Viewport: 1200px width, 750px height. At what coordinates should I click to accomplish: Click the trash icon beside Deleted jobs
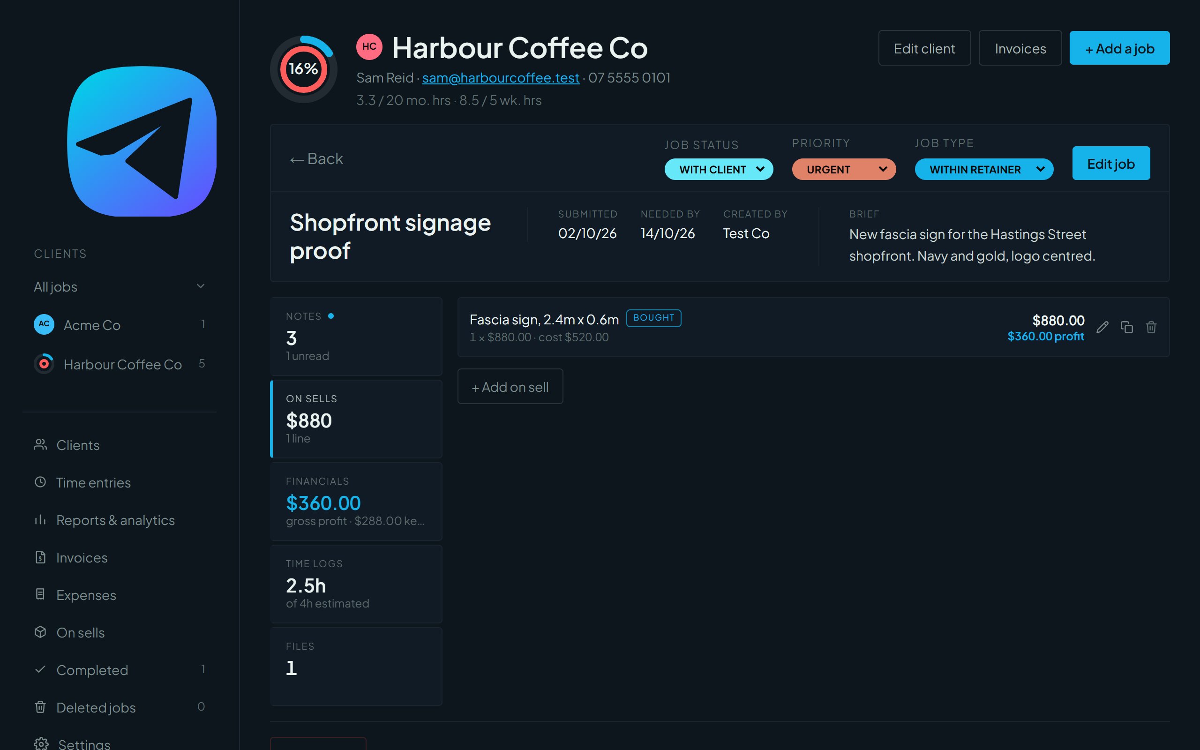pyautogui.click(x=40, y=707)
